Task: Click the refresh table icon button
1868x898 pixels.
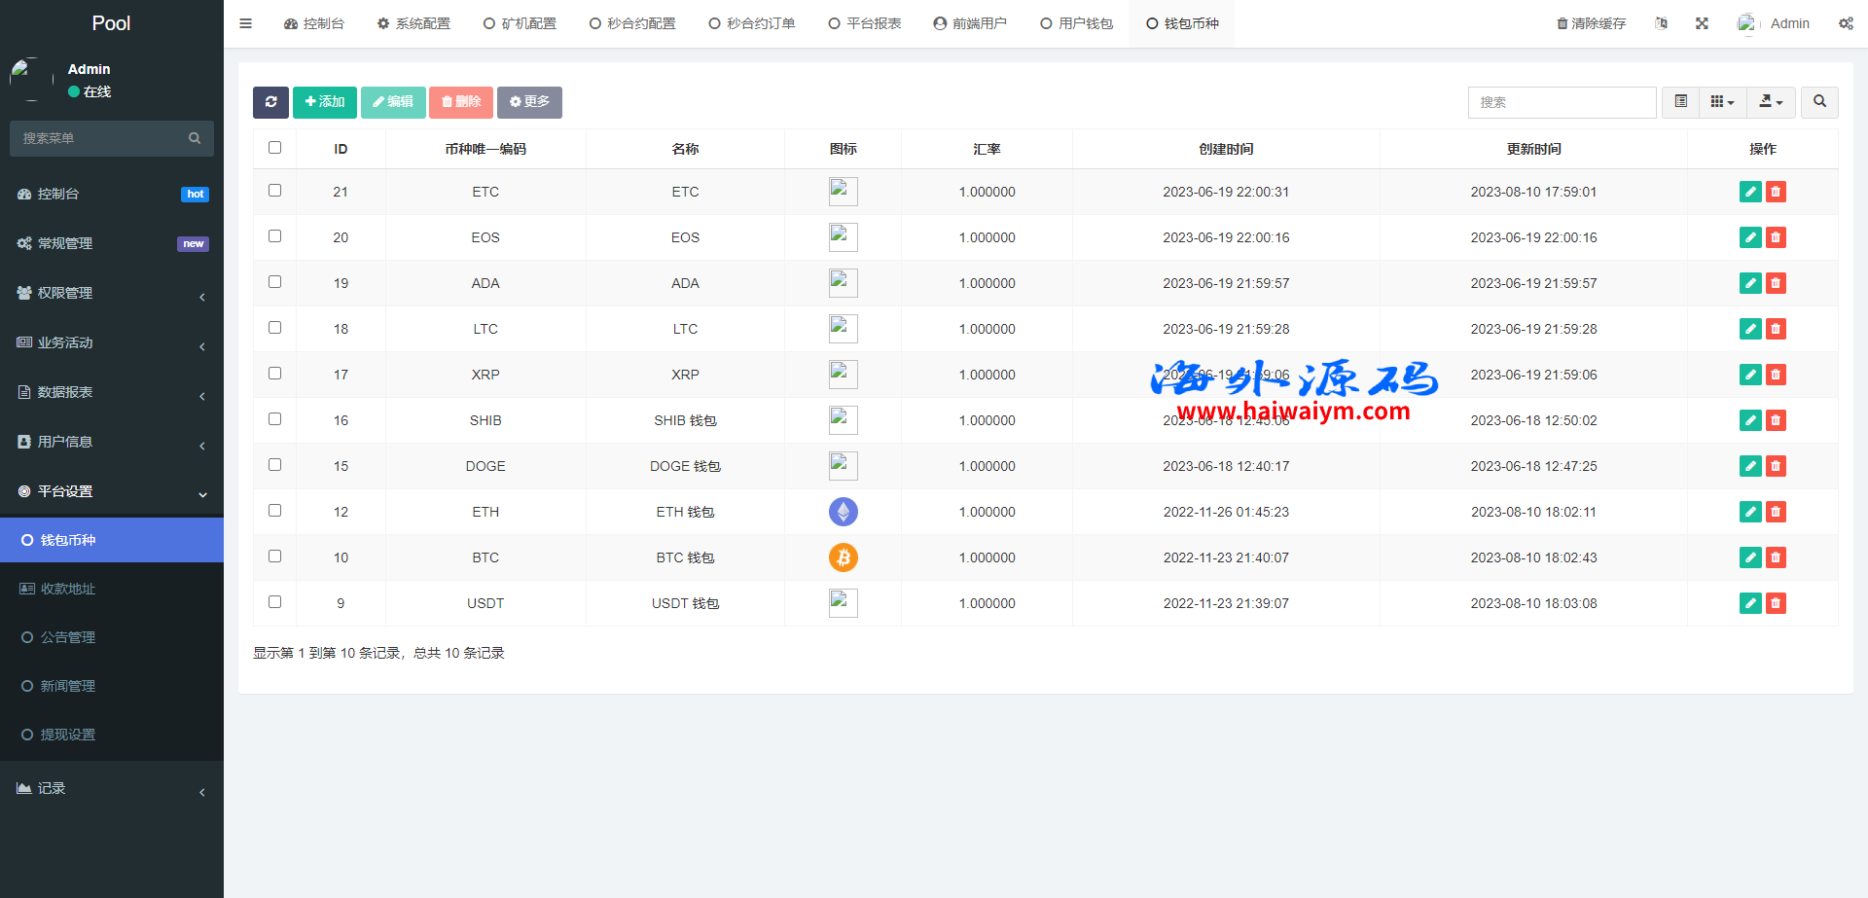Action: [270, 102]
